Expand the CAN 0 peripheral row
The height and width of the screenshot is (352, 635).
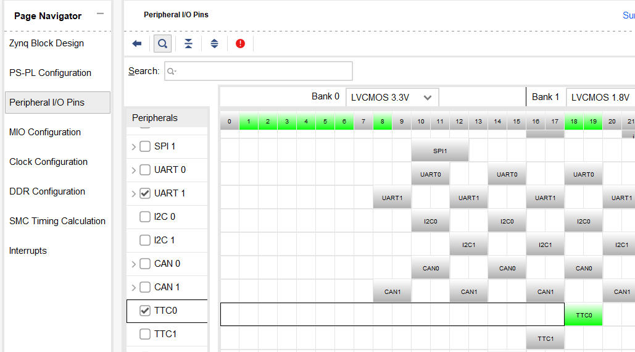[x=133, y=264]
